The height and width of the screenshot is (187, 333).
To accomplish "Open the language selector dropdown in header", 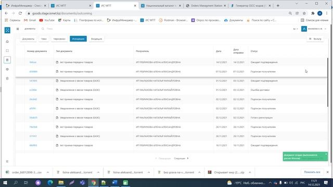I will pyautogui.click(x=295, y=29).
